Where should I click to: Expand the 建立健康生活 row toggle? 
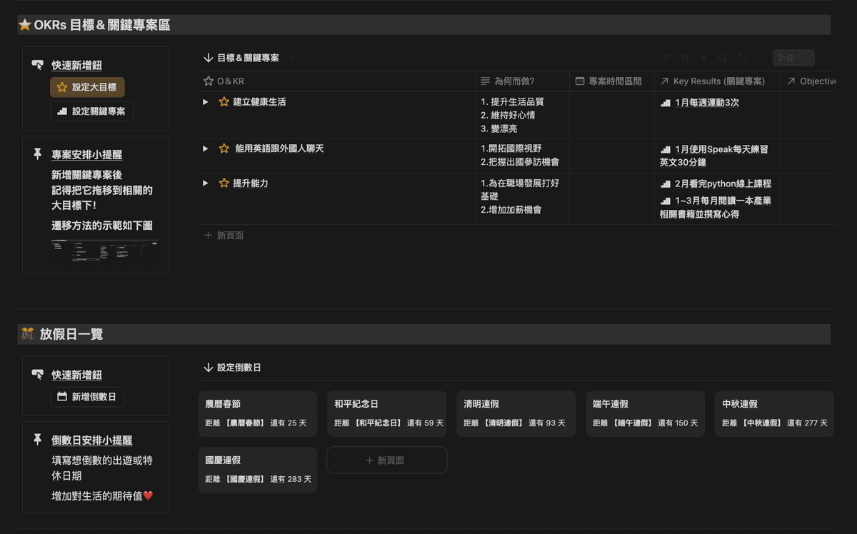(206, 102)
